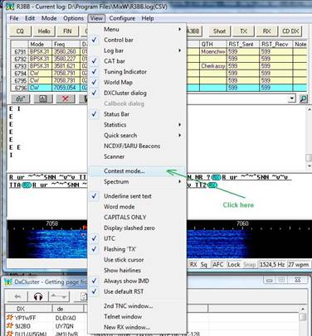Select log row 6794 CW entry

[49, 73]
